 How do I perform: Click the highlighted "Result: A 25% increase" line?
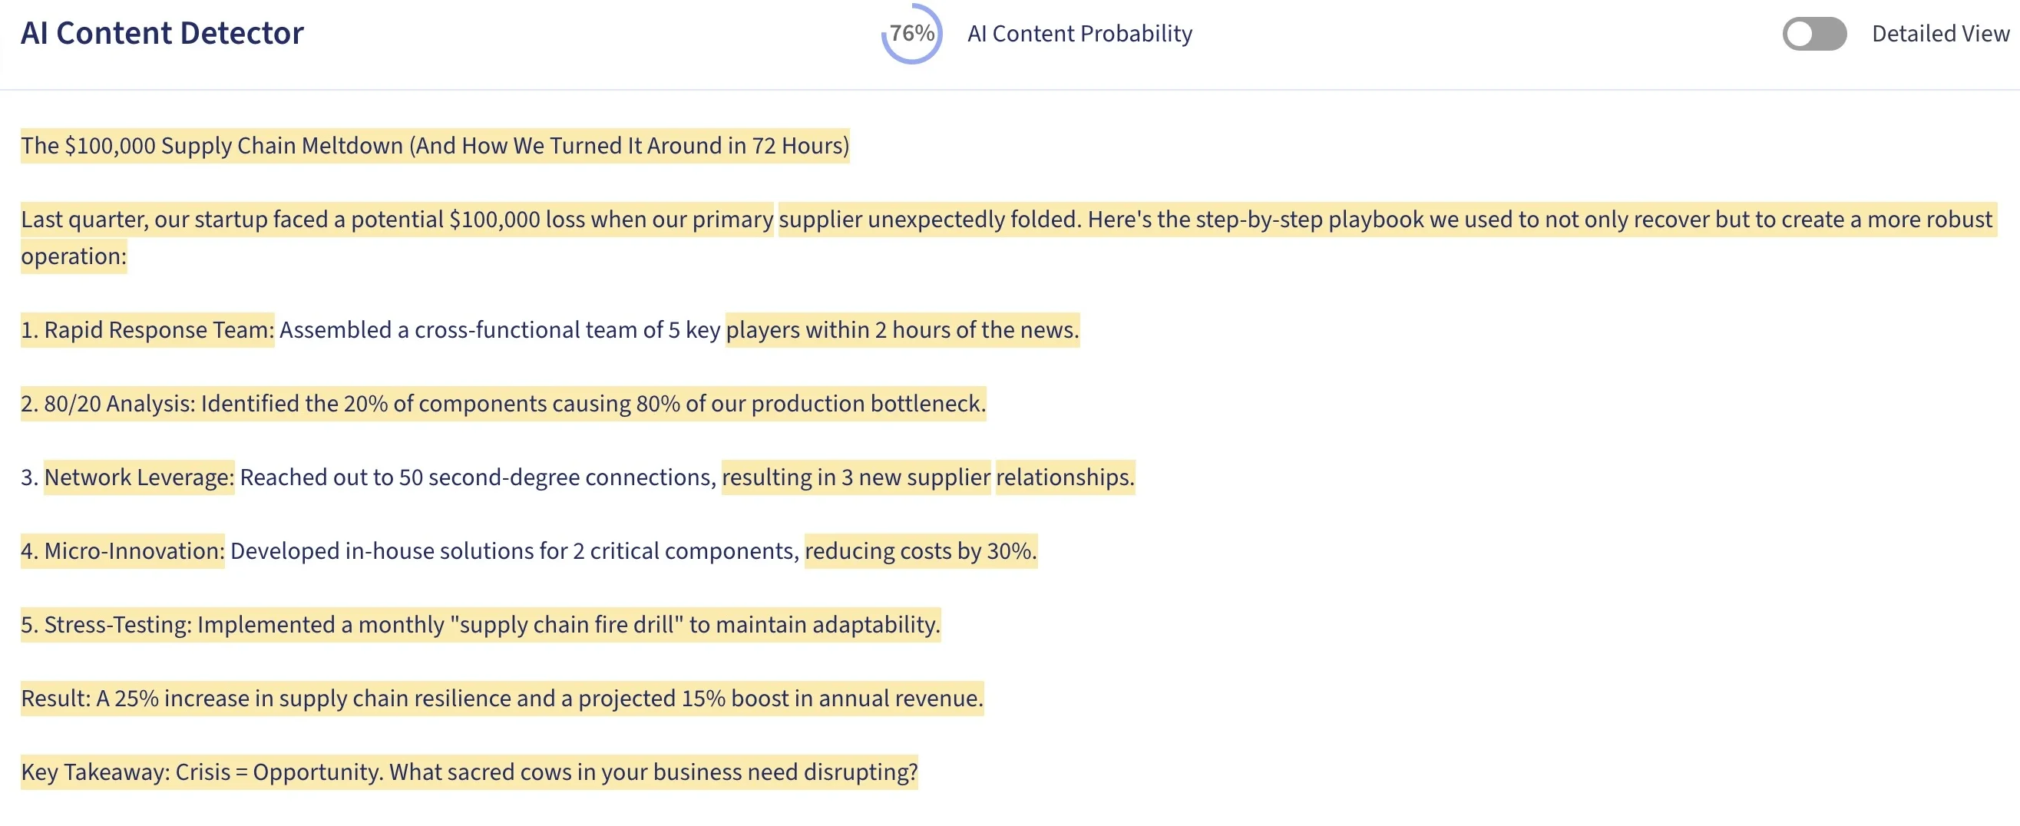click(502, 699)
